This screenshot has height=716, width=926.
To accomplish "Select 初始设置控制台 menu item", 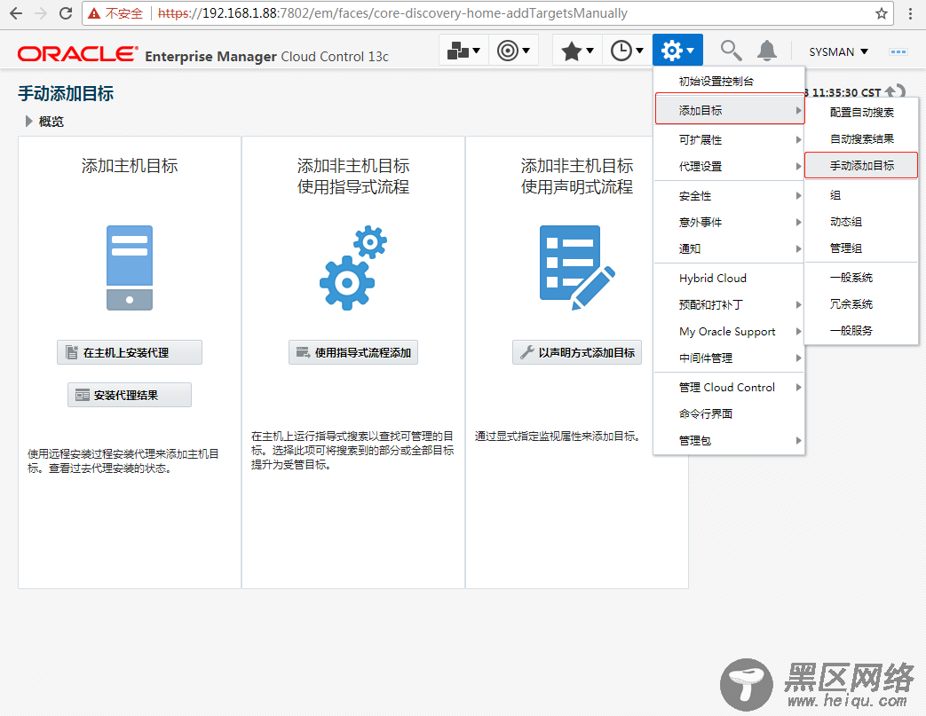I will [x=729, y=82].
